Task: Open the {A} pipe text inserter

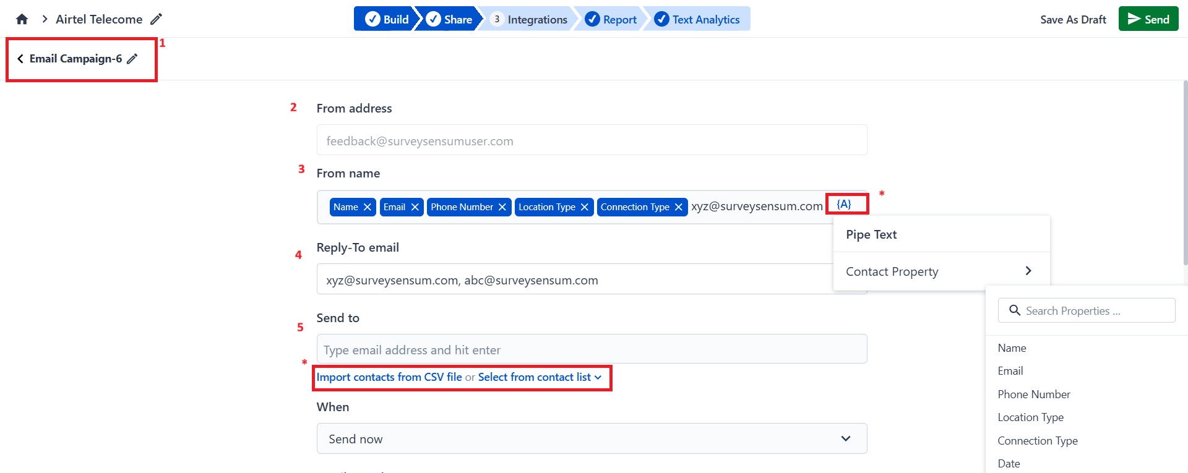Action: coord(844,204)
